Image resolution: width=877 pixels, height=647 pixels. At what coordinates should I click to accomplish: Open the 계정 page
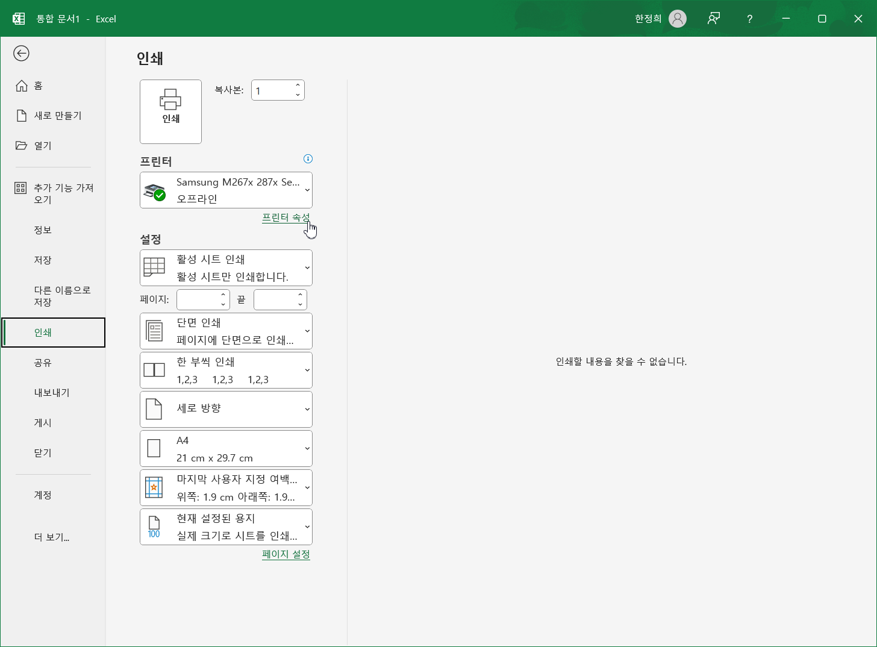click(53, 495)
